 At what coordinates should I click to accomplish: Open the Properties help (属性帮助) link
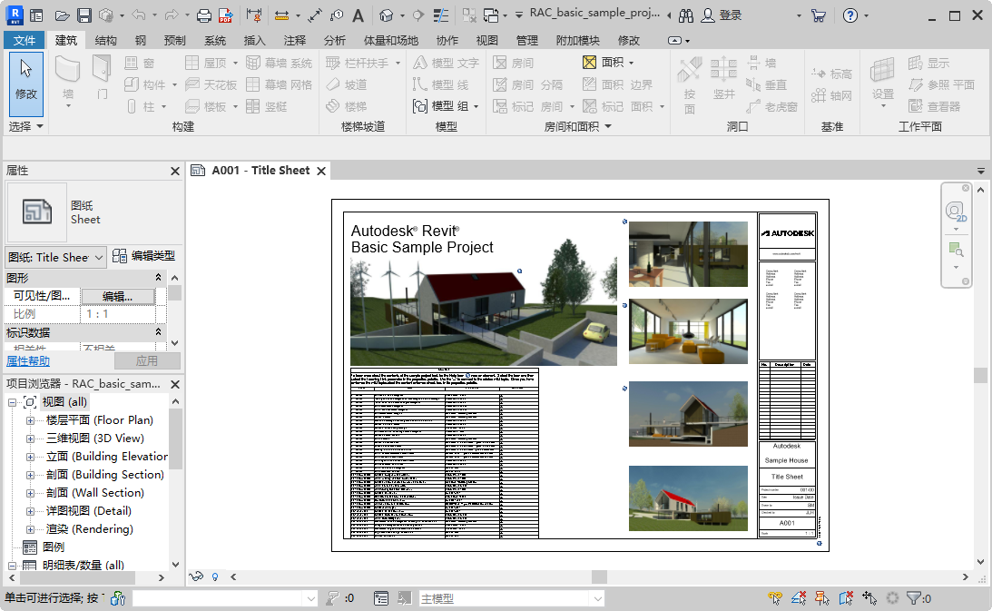(x=28, y=361)
